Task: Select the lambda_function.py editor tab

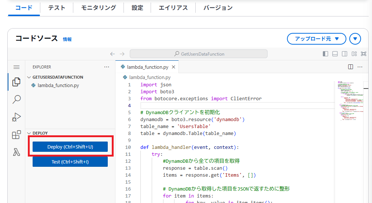Action: point(147,67)
